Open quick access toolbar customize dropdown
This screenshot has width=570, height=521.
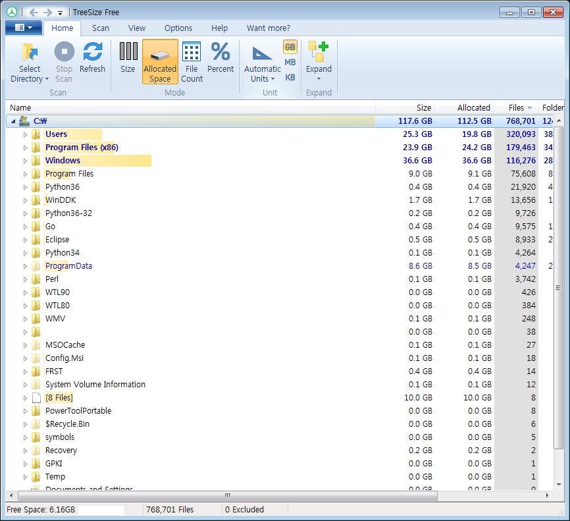tap(60, 13)
